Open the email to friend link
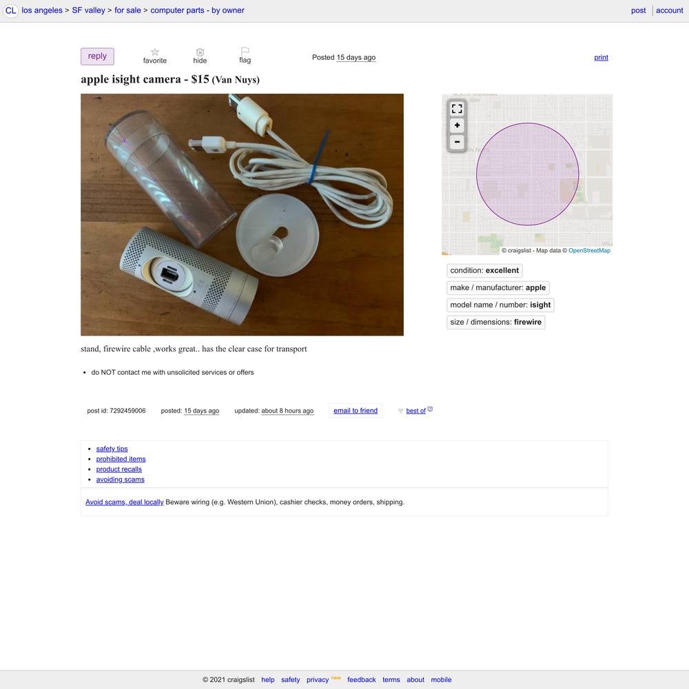 [356, 411]
